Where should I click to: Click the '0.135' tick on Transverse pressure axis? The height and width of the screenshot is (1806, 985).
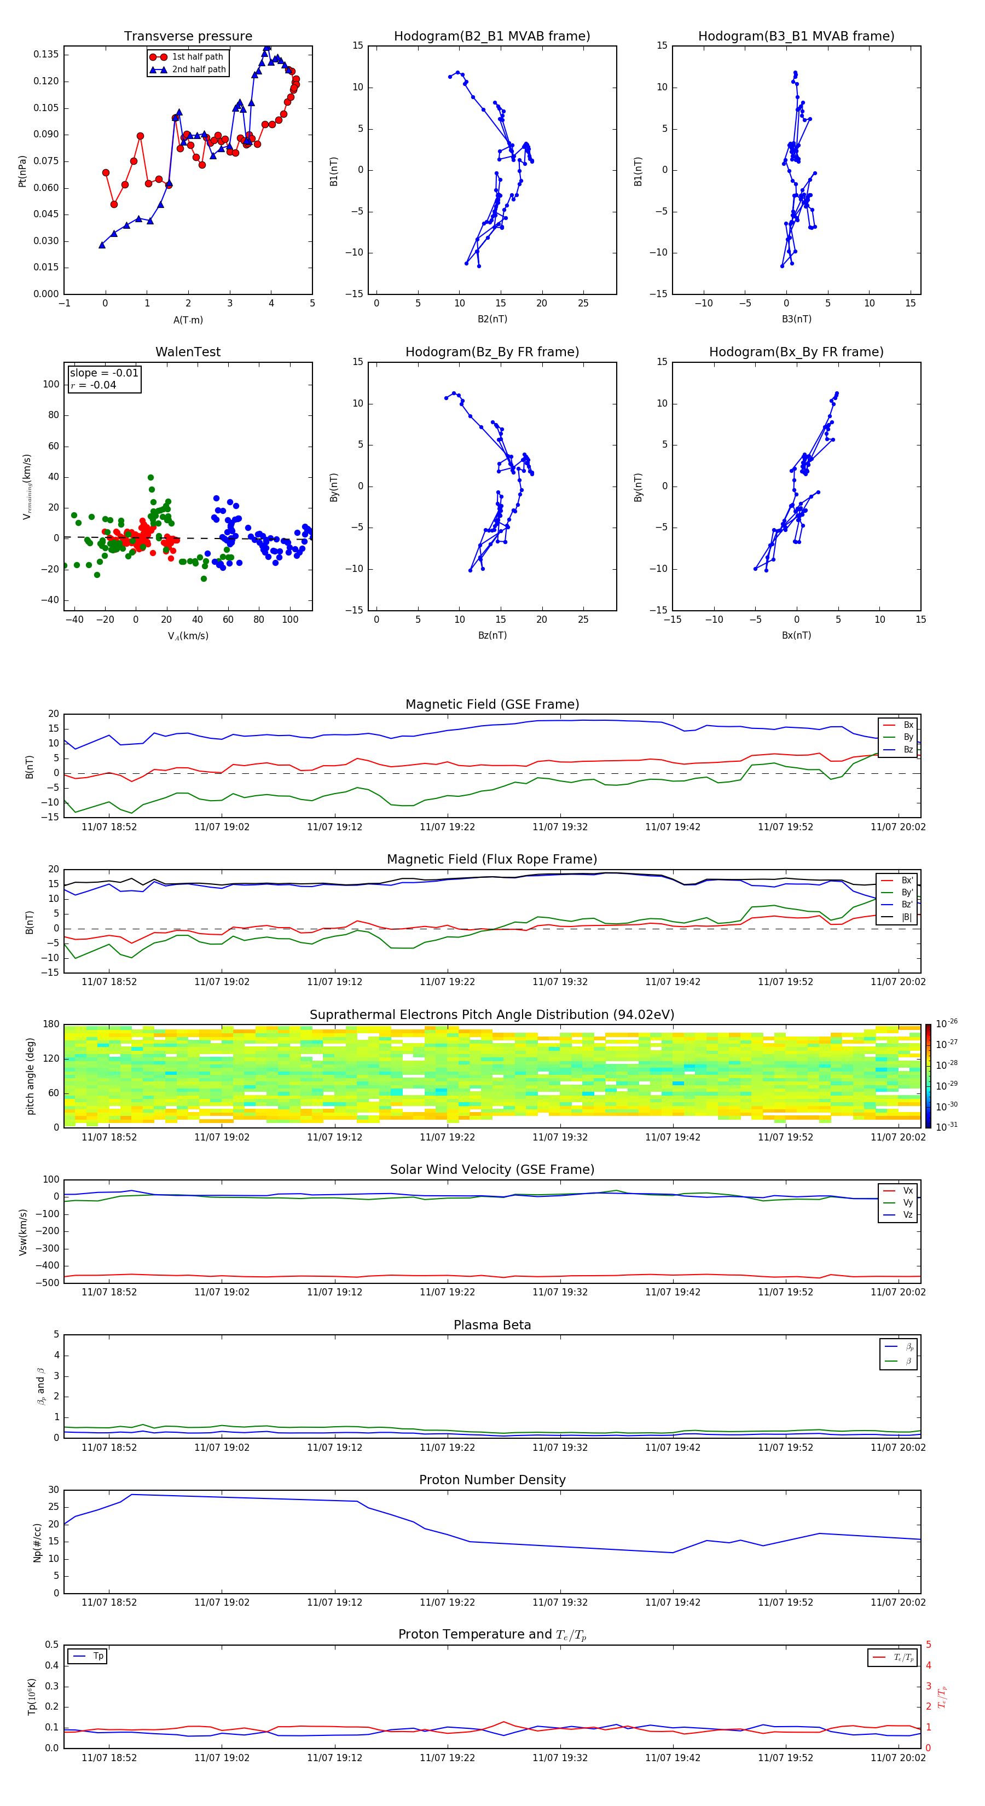coord(47,54)
